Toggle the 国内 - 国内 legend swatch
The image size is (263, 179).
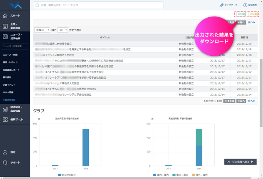[x=155, y=175]
